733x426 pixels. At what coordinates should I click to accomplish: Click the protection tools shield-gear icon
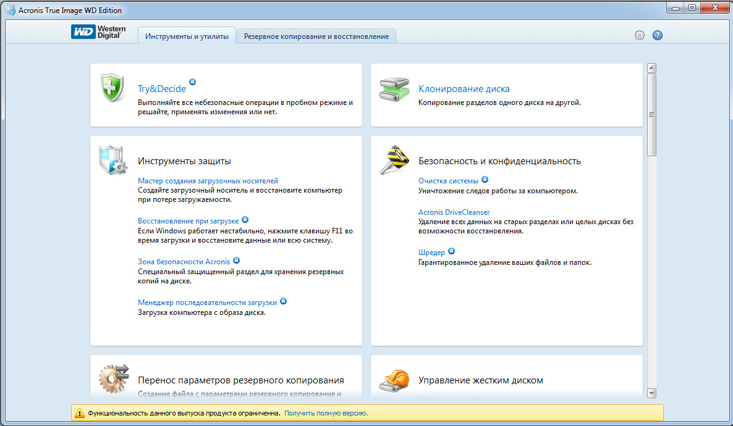[112, 161]
